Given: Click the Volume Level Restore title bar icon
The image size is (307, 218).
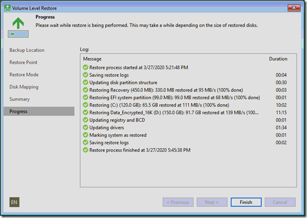Looking at the screenshot, I should [7, 8].
